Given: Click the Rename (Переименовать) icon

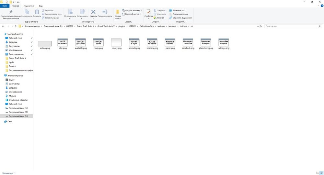Looking at the screenshot, I should [105, 12].
